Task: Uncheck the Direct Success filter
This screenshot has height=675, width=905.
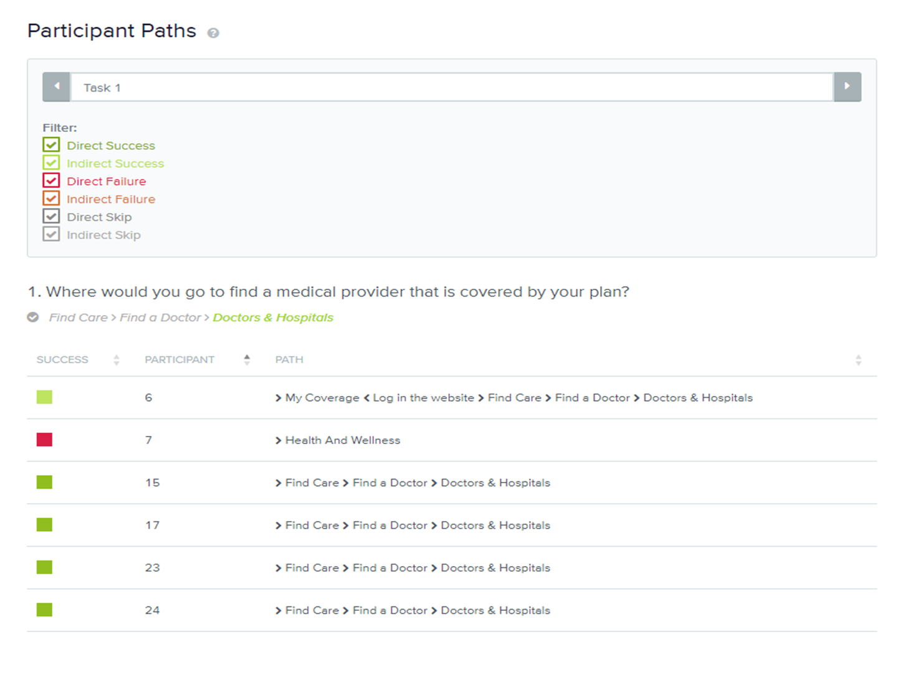Action: (51, 145)
